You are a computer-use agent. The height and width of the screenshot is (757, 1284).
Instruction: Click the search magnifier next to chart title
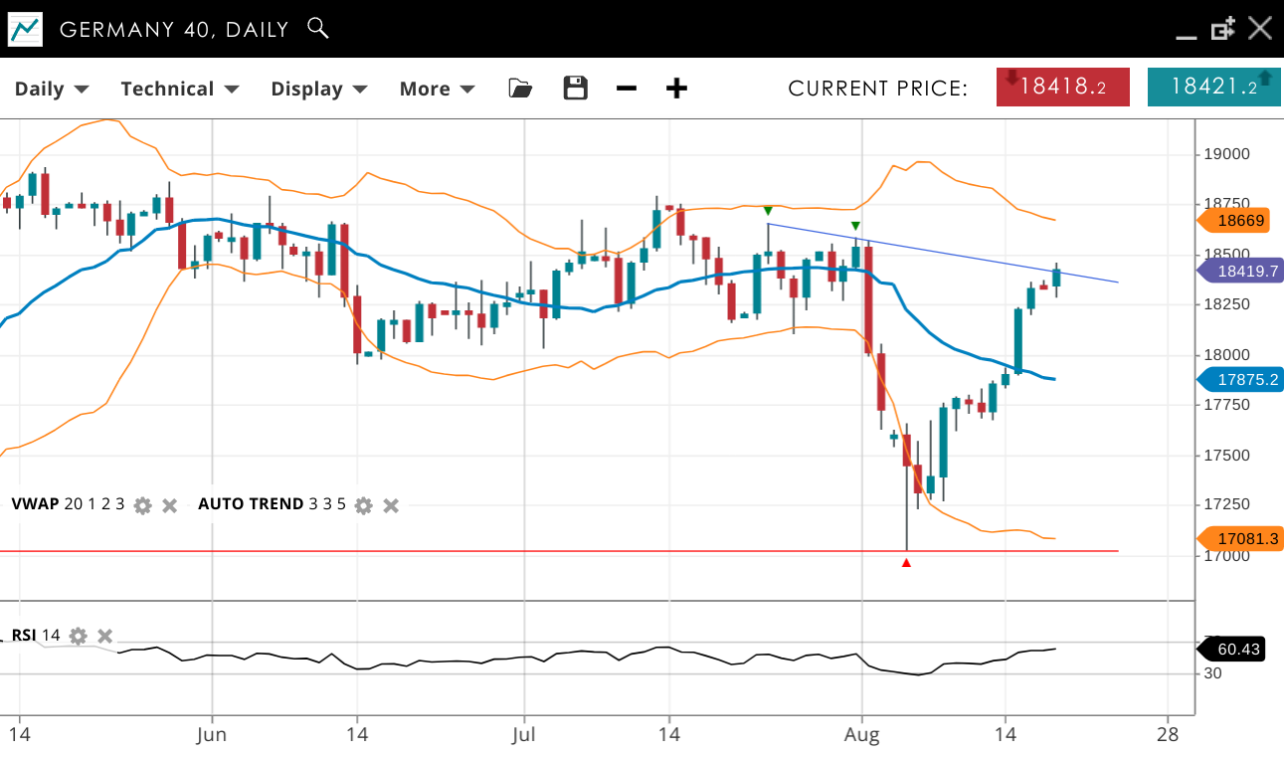point(318,28)
